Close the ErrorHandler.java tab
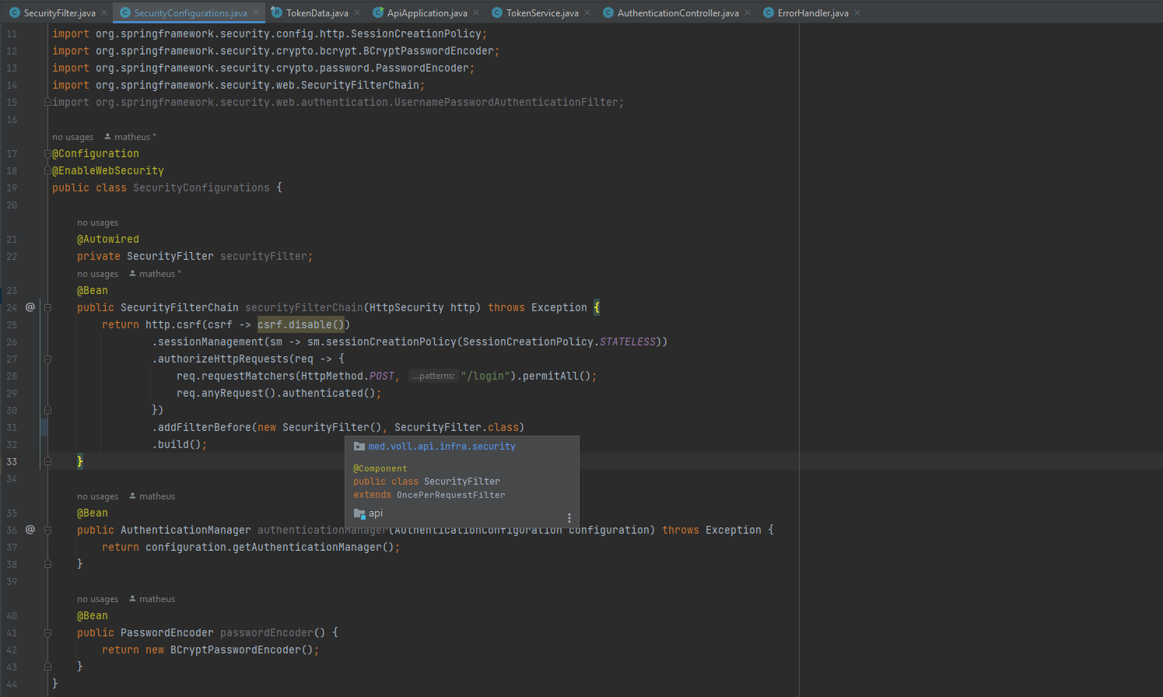1163x697 pixels. pos(857,13)
